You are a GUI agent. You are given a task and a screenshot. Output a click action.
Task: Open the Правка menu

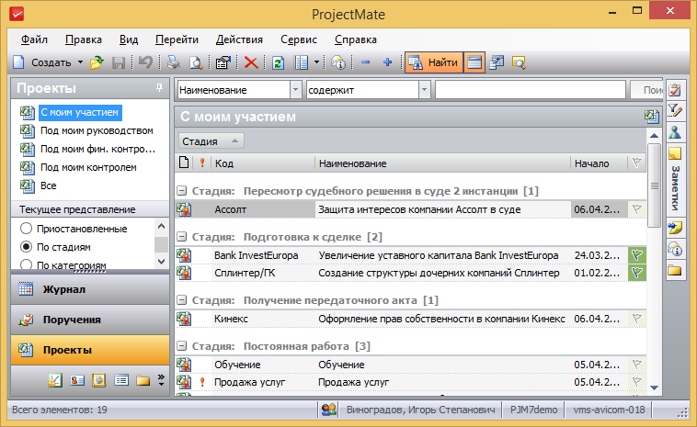(83, 39)
